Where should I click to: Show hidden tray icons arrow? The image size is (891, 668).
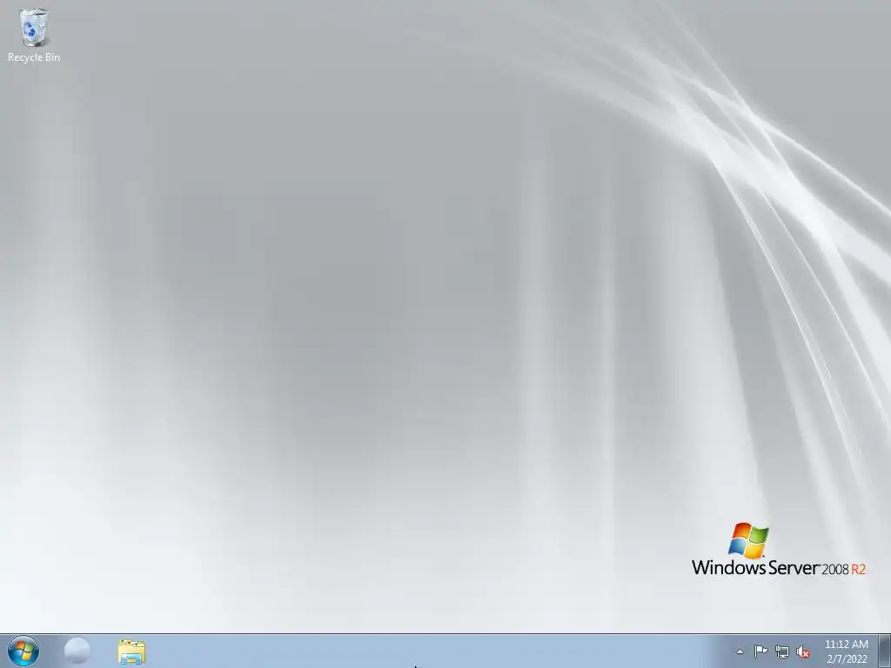pyautogui.click(x=740, y=651)
